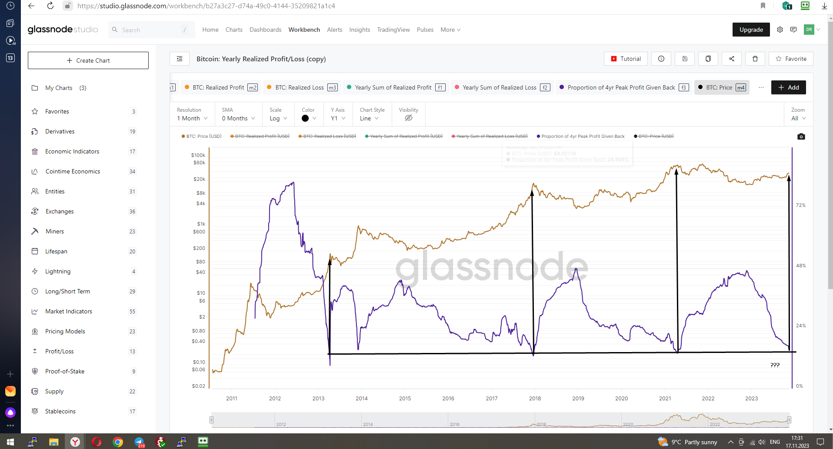The image size is (833, 449).
Task: Open Charts navigation item
Action: tap(234, 30)
